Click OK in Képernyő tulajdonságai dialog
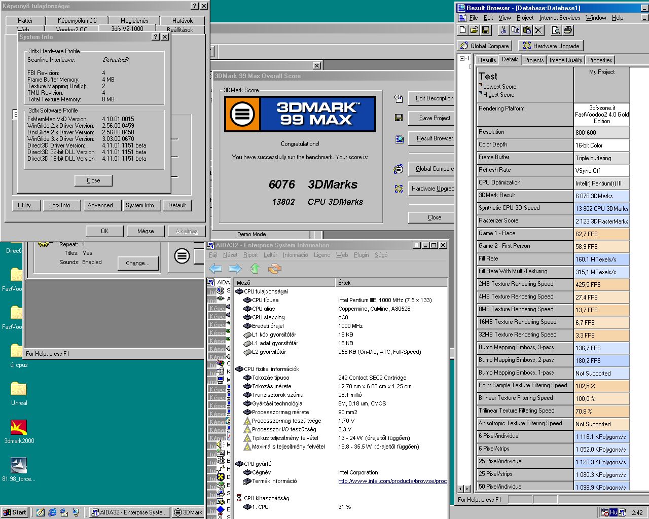649x519 pixels. click(x=104, y=231)
